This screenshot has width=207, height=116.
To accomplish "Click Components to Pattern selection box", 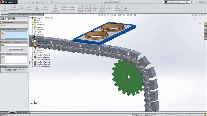I will click(16, 35).
